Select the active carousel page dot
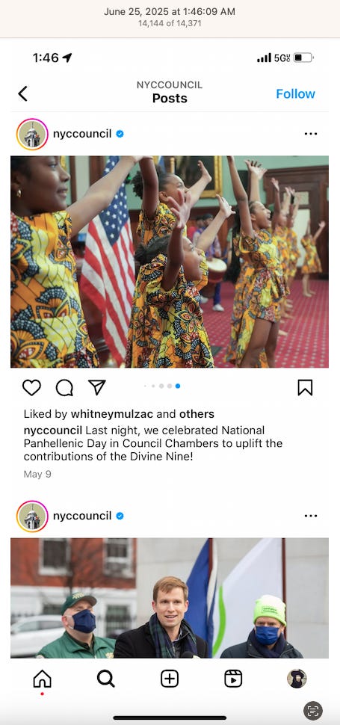 (x=178, y=386)
